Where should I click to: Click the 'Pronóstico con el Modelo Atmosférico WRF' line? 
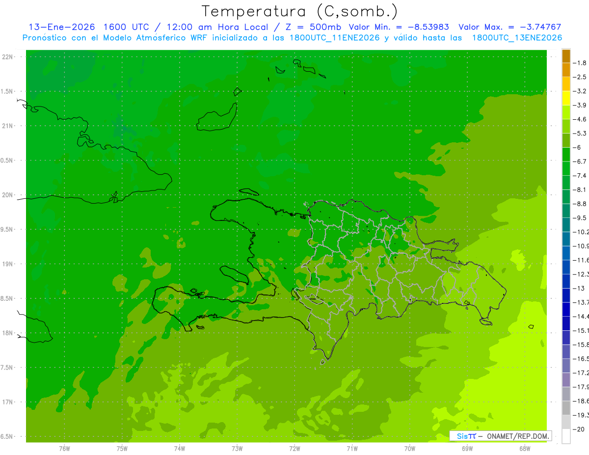click(292, 38)
